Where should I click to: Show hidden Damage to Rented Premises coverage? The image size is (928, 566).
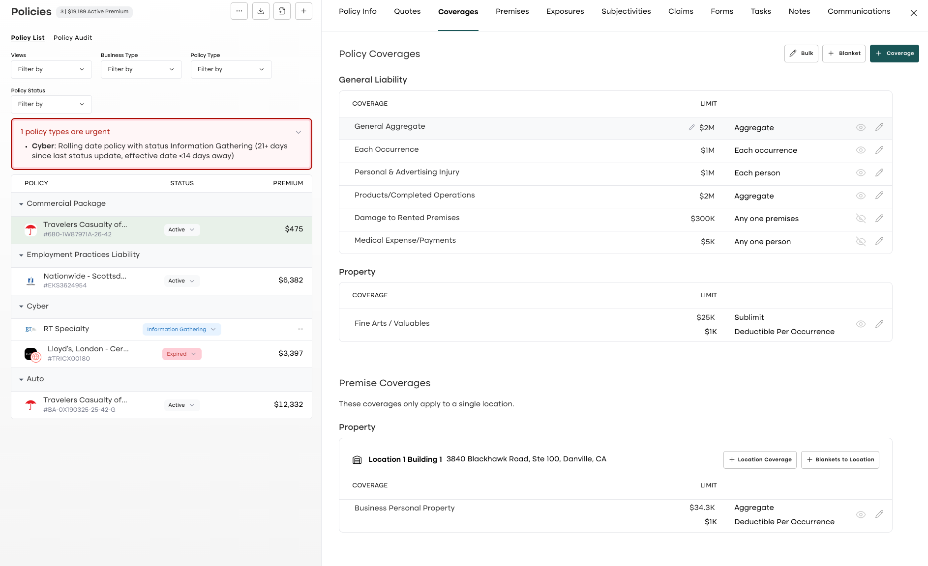pyautogui.click(x=861, y=218)
